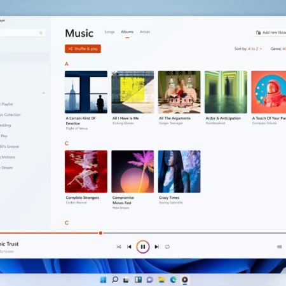Open All I Have Is Me album cover
Screen dimensions: 286x286
point(133,92)
